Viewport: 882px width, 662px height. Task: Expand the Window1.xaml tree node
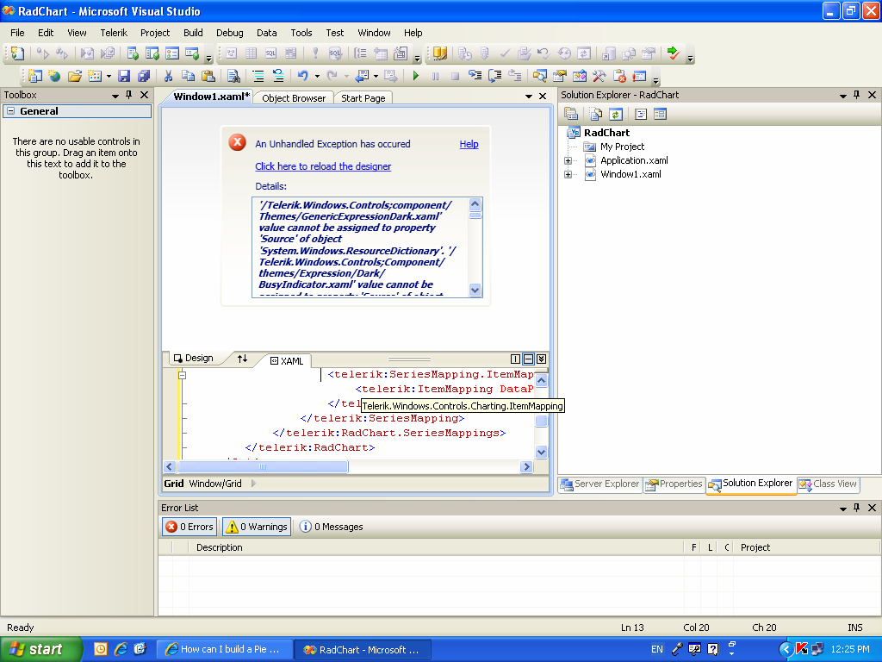(x=568, y=174)
